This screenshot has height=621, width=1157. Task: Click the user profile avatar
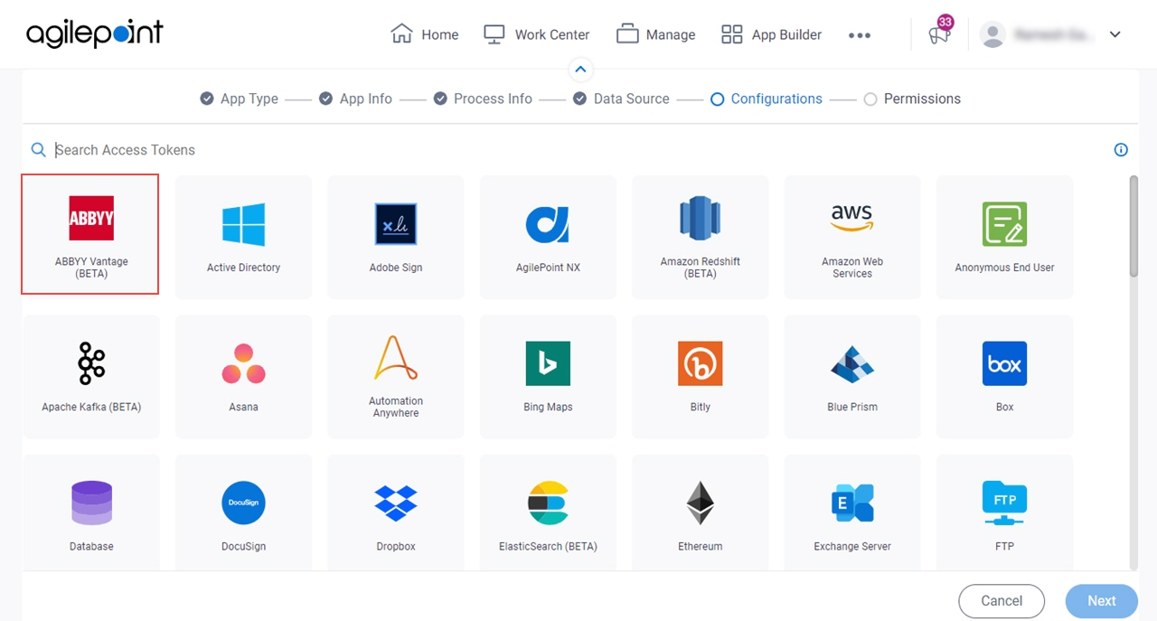point(992,34)
